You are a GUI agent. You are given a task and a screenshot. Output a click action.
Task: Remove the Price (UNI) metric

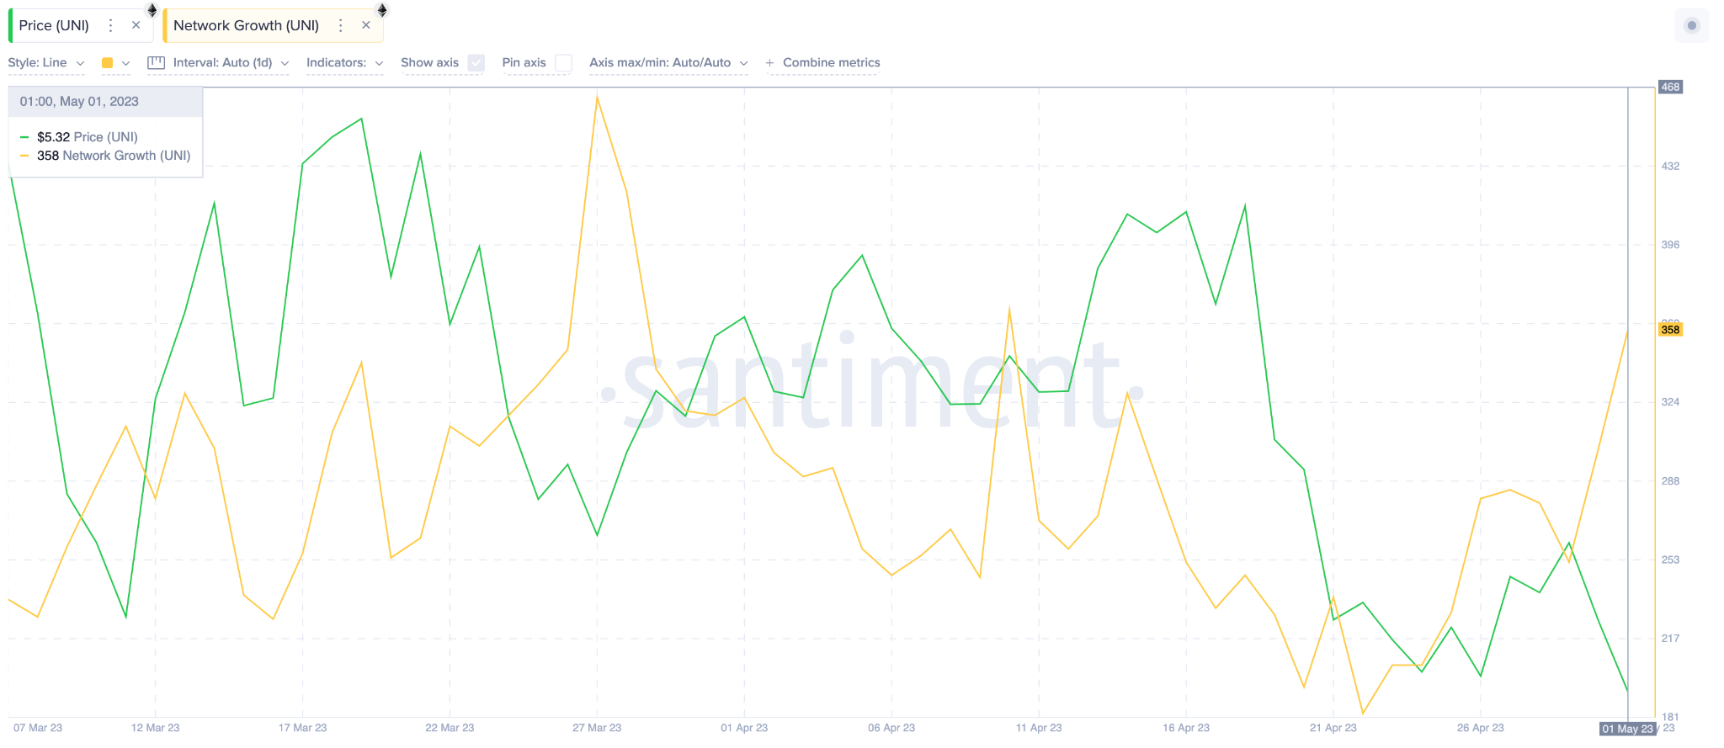(x=136, y=25)
